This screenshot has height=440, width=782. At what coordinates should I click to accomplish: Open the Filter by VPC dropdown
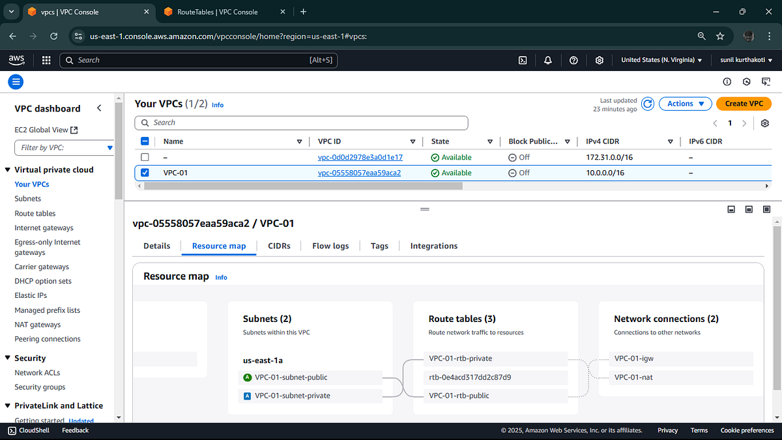pos(64,147)
